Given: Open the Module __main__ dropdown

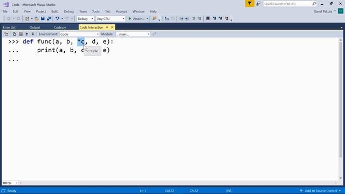Looking at the screenshot, I should [x=133, y=34].
